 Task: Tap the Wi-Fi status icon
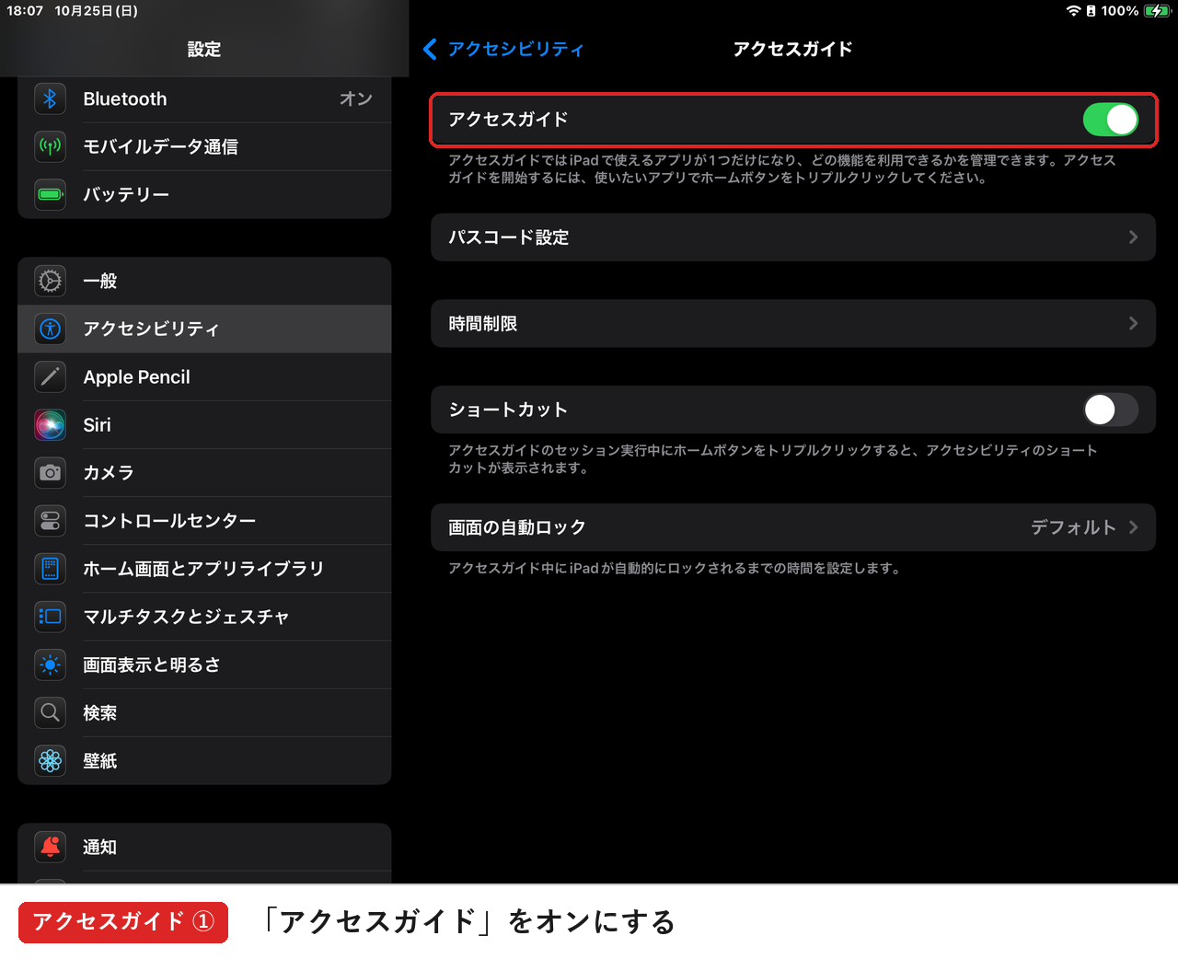point(1073,11)
